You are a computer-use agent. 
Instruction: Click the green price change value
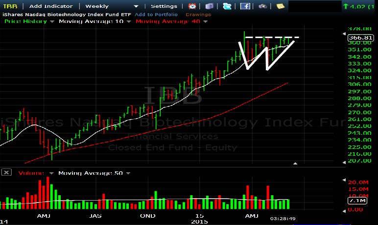pos(359,6)
